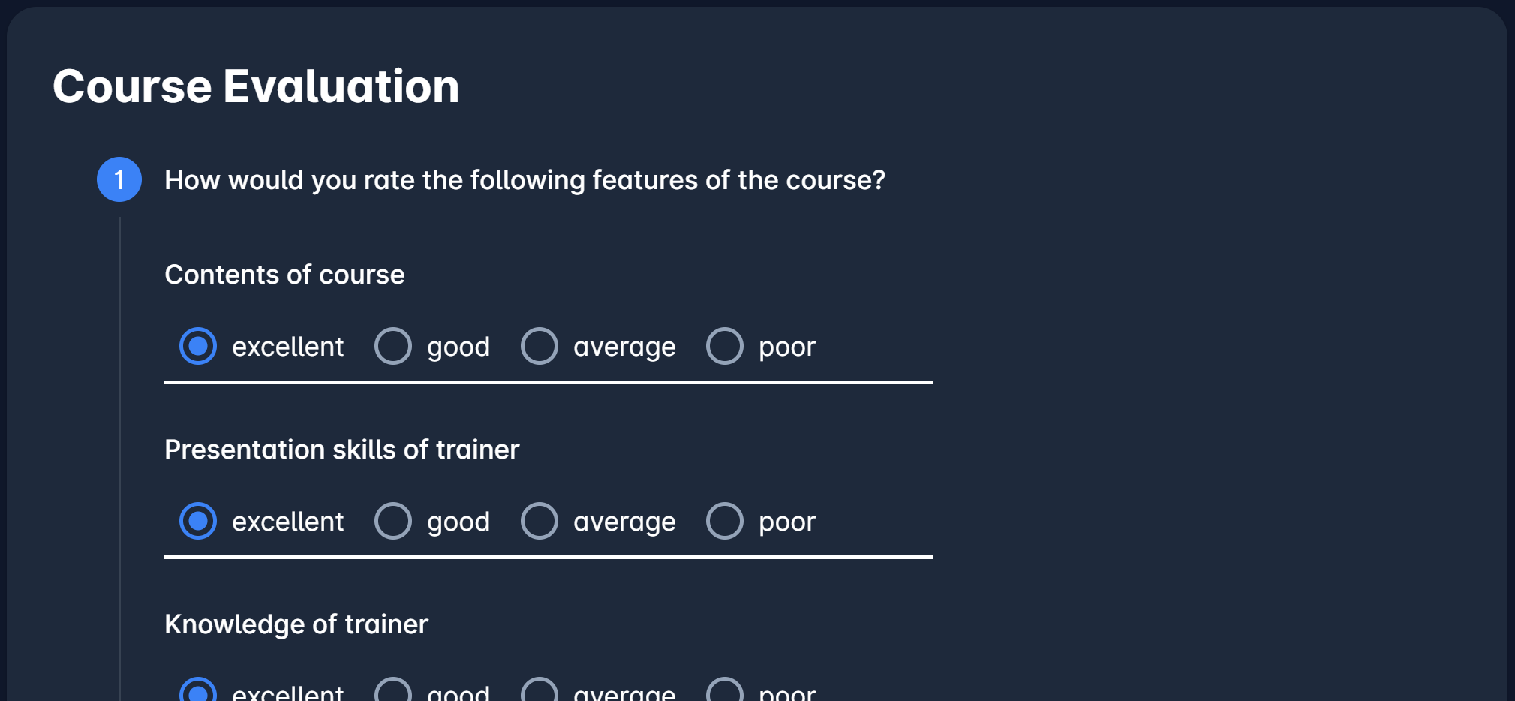
Task: Click the Course Evaluation heading
Action: click(x=256, y=86)
